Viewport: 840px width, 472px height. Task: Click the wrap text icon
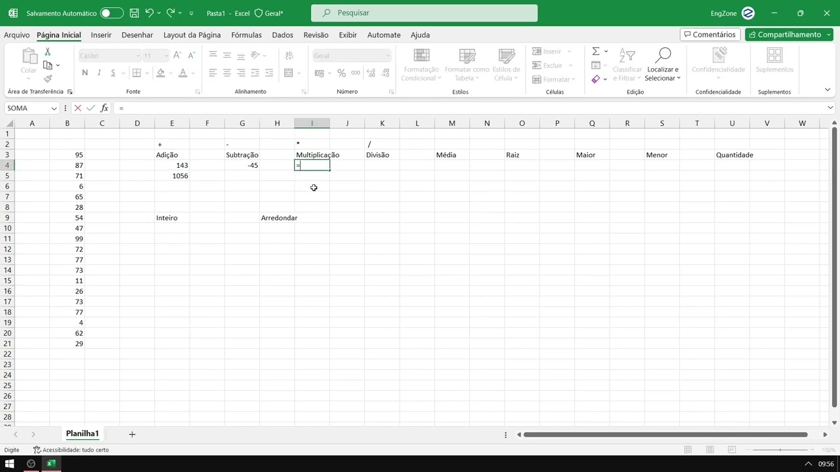(x=289, y=56)
